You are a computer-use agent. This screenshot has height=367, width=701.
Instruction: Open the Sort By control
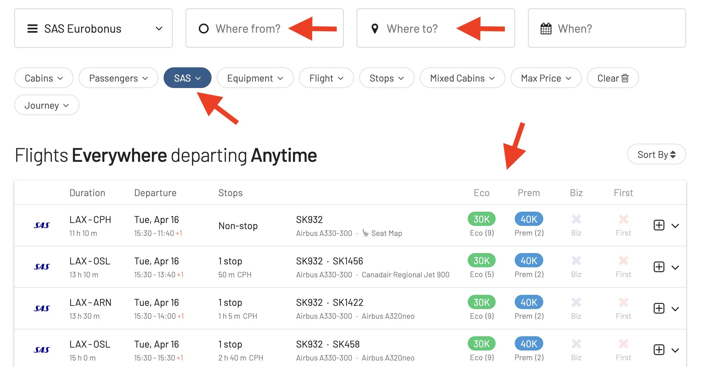[x=656, y=154]
